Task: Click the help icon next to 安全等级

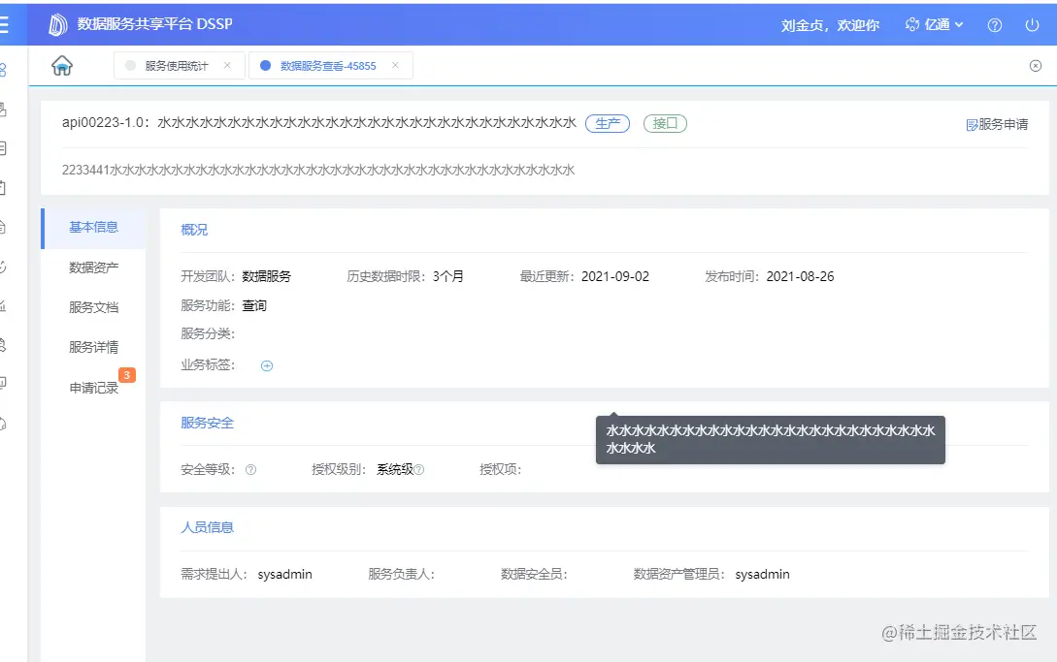Action: click(250, 469)
